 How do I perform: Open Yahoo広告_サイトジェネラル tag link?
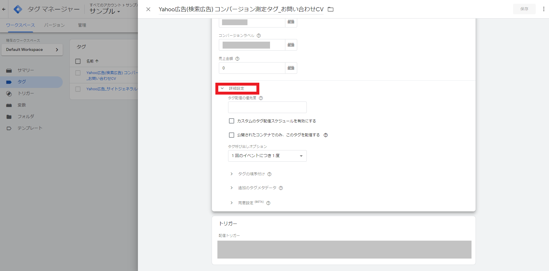112,89
